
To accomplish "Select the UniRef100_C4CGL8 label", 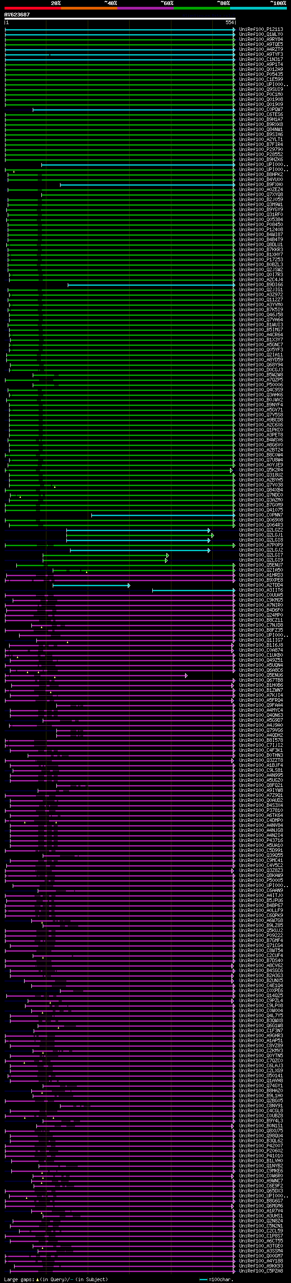I will point(261,1111).
